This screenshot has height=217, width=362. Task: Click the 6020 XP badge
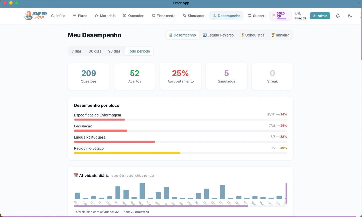281,16
